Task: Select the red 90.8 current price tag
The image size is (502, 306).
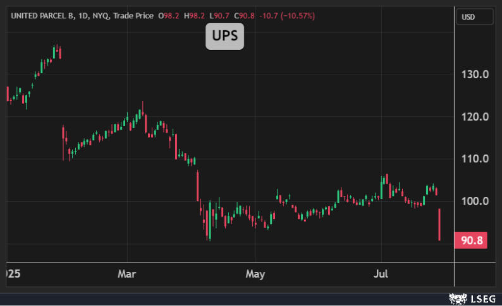Action: click(470, 240)
